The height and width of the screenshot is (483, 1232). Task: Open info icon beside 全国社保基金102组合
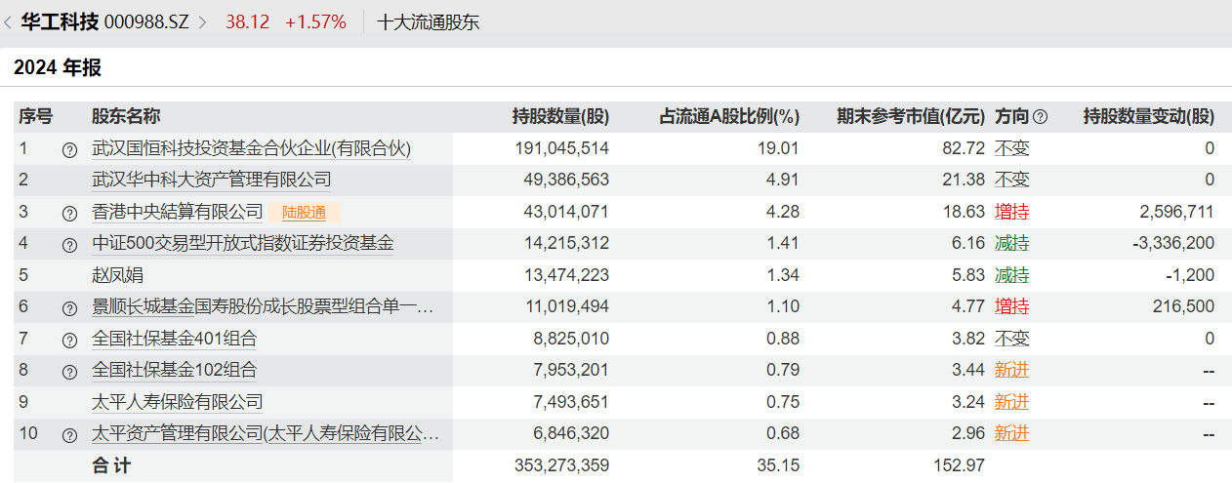click(x=69, y=372)
